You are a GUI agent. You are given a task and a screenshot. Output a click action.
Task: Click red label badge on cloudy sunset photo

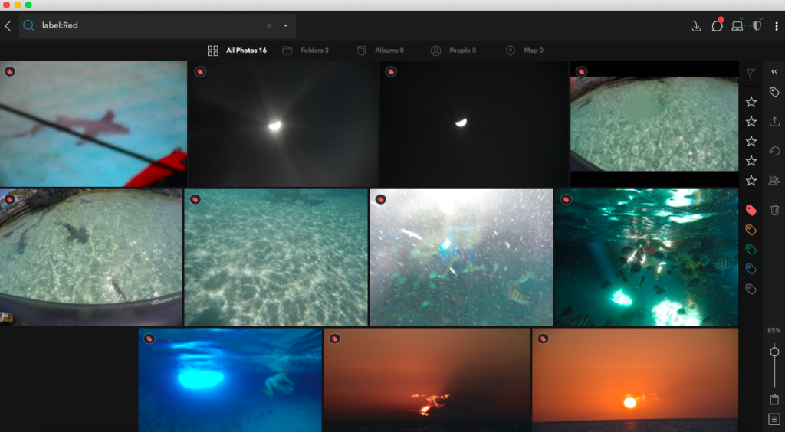pyautogui.click(x=334, y=339)
